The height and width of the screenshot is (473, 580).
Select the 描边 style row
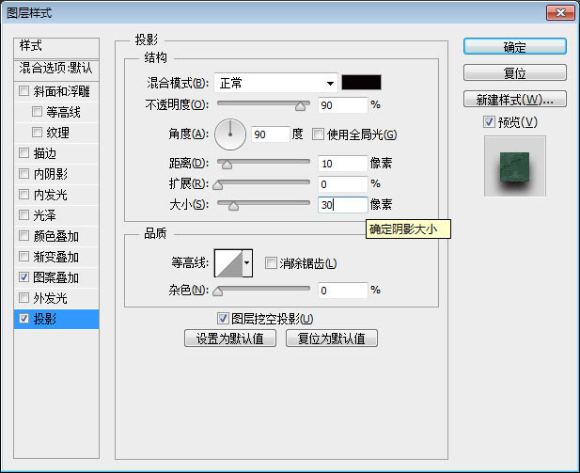[x=56, y=153]
